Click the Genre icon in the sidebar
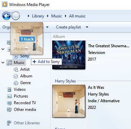 (x=16, y=83)
